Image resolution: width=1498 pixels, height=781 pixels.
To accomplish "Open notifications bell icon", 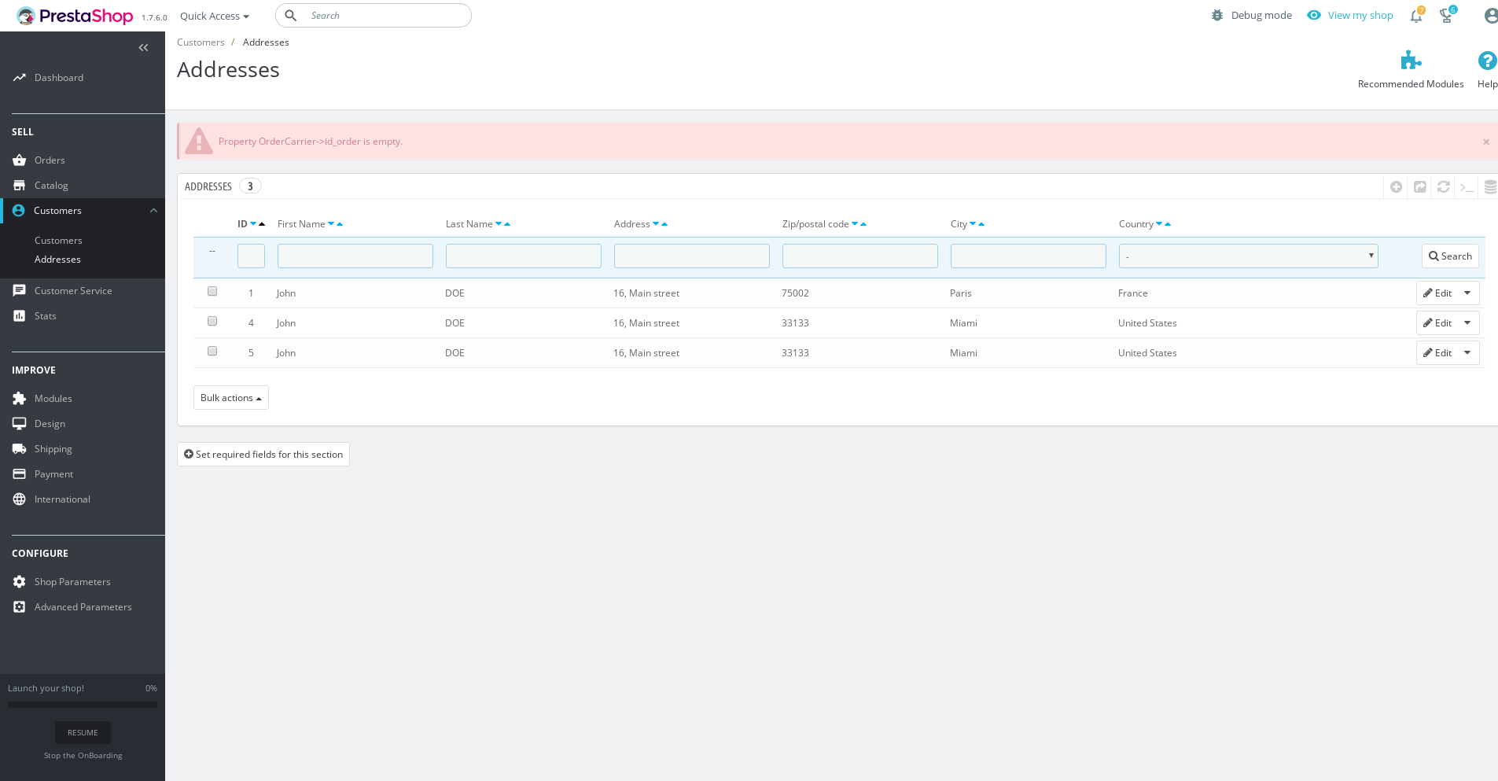I will click(x=1416, y=16).
